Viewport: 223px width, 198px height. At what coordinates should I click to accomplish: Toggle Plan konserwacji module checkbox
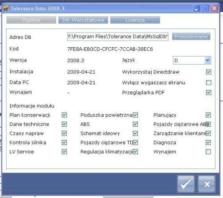pos(64,115)
